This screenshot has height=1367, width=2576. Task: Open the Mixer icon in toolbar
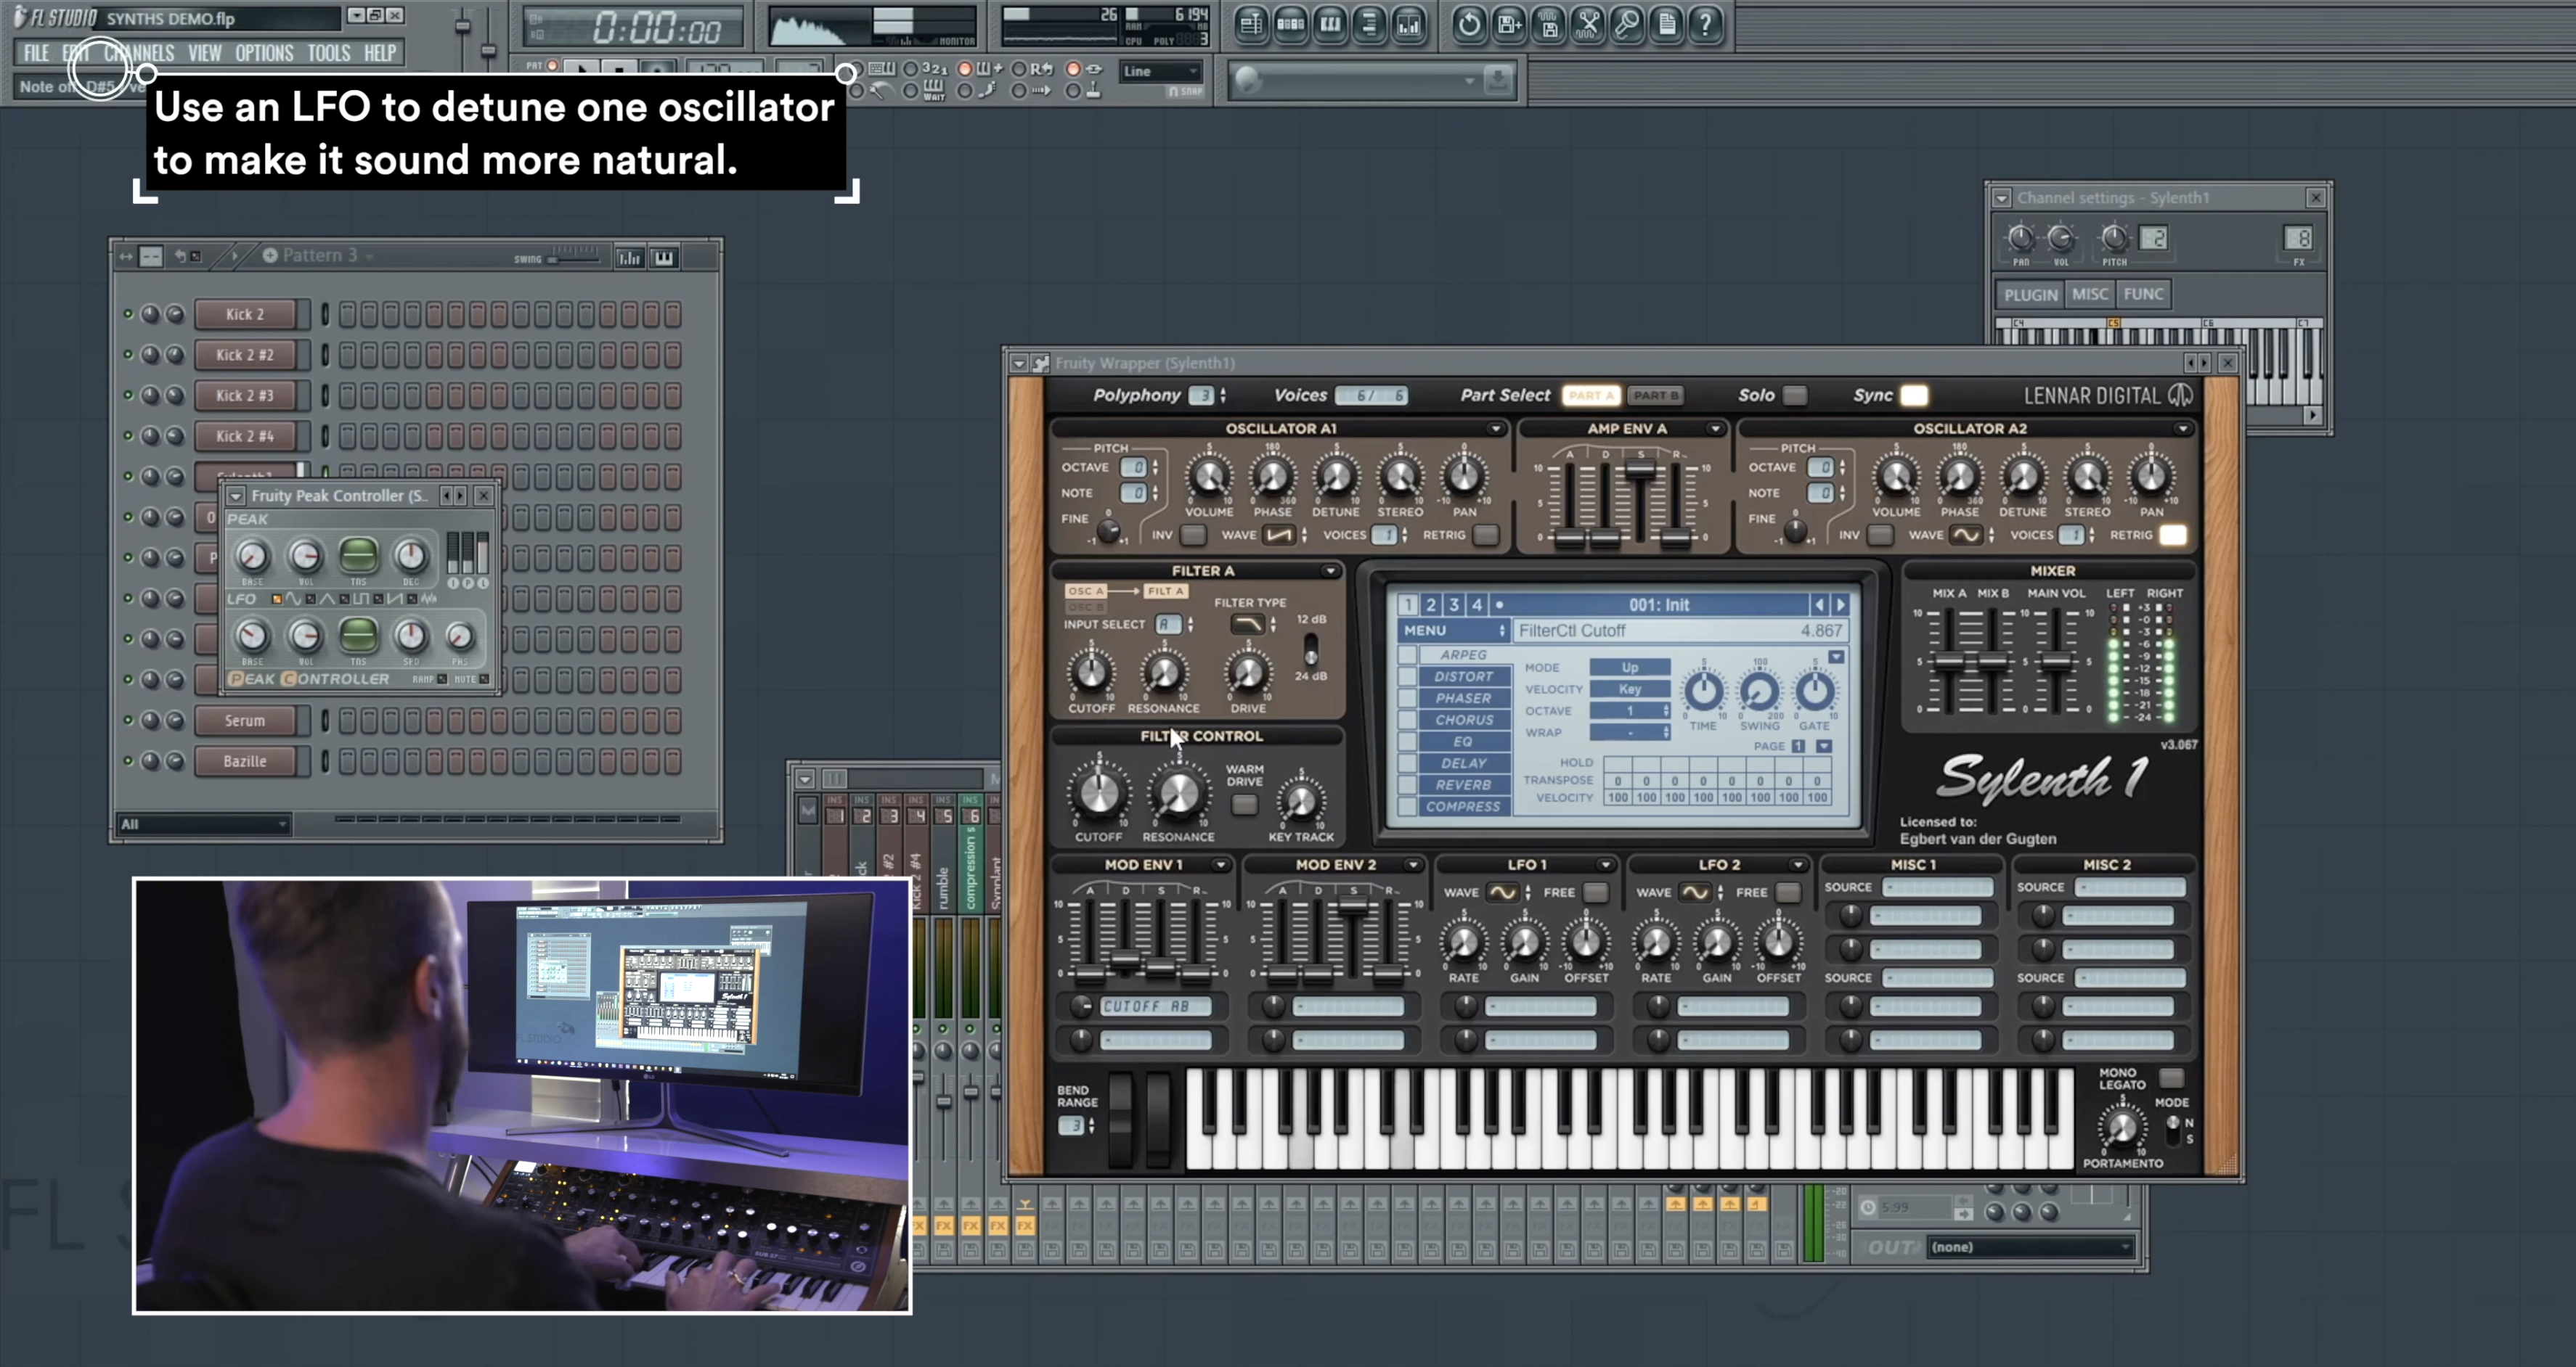tap(1408, 24)
